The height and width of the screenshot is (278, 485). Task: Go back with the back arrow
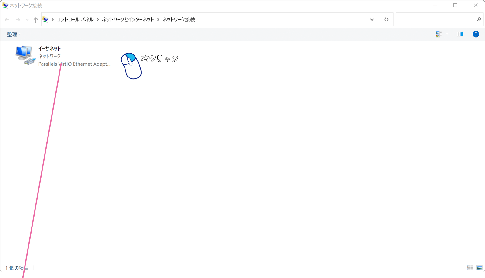pyautogui.click(x=7, y=20)
